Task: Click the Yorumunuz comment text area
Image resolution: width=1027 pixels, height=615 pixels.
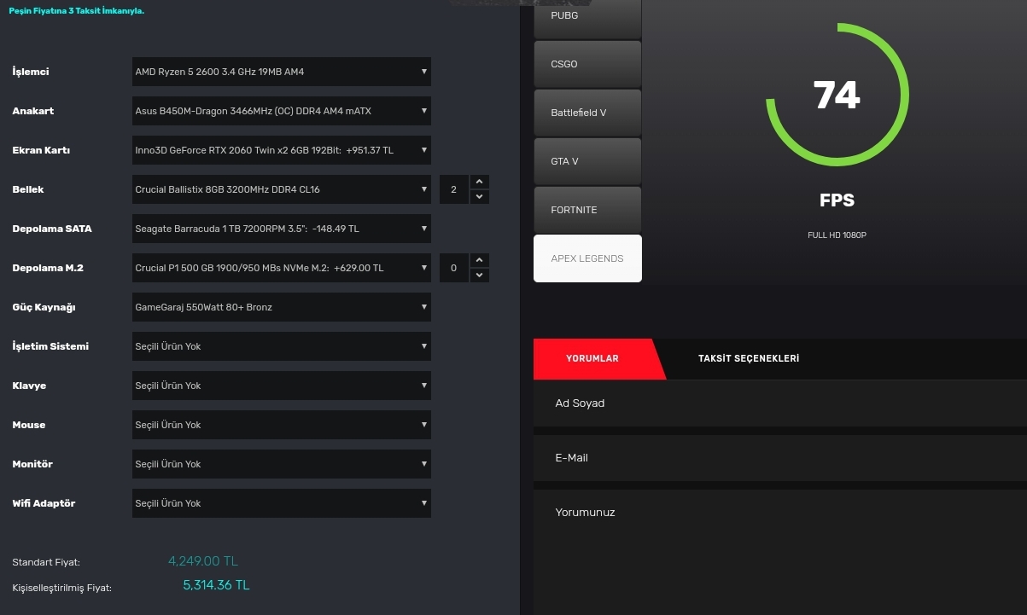Action: pos(779,546)
